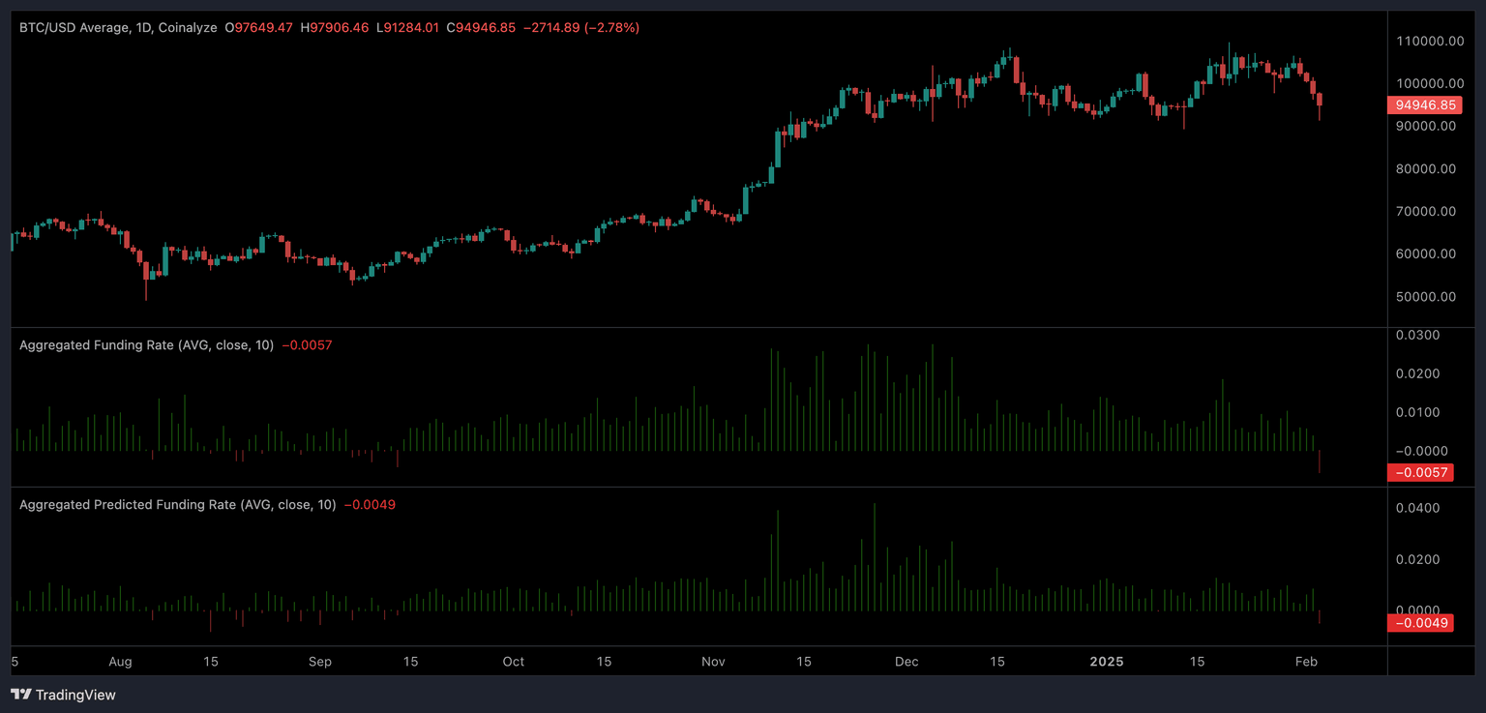
Task: Click the −2.78% change percentage in legend
Action: 609,27
